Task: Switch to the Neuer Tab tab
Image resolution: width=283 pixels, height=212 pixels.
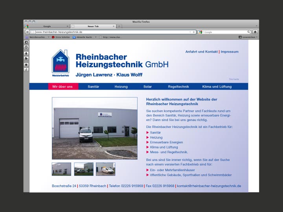Action: coord(93,26)
